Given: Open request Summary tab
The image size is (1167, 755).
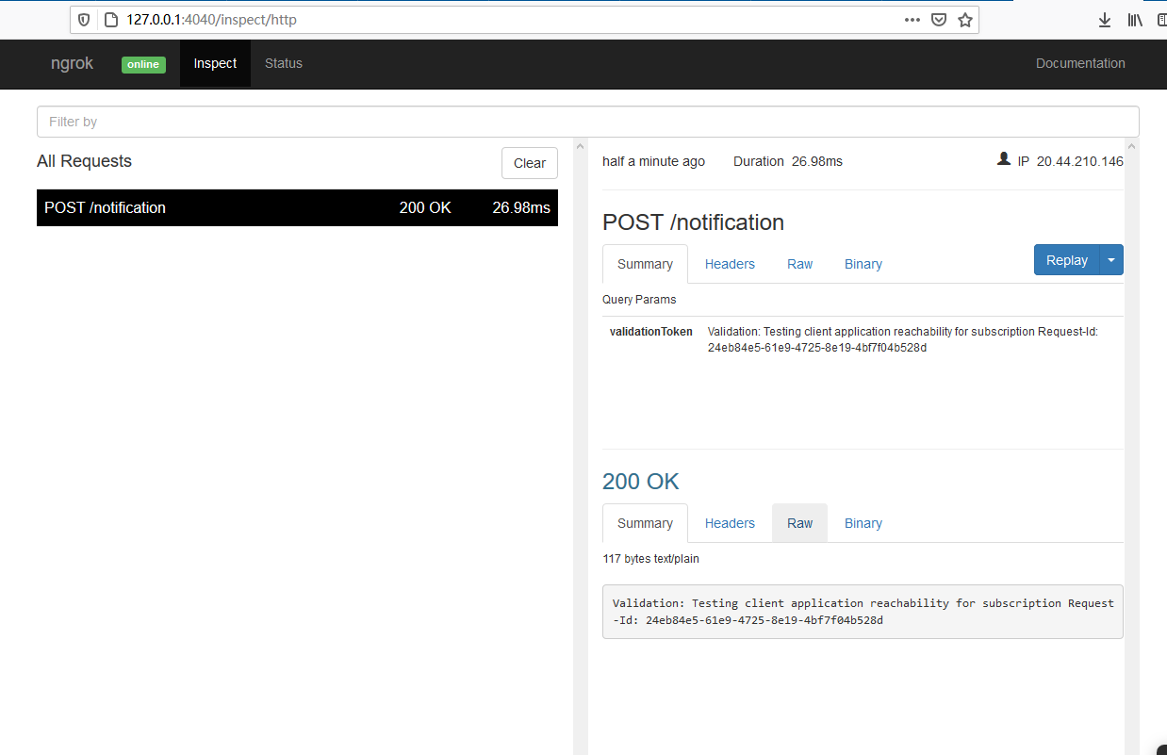Looking at the screenshot, I should coord(645,264).
